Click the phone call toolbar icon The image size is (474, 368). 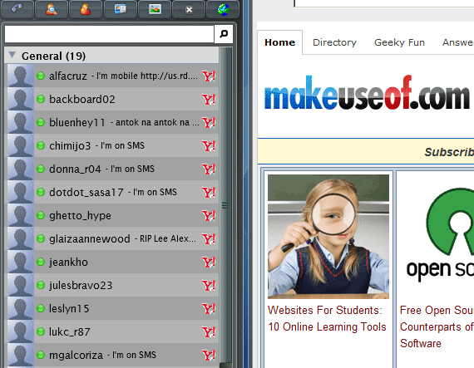tap(17, 9)
